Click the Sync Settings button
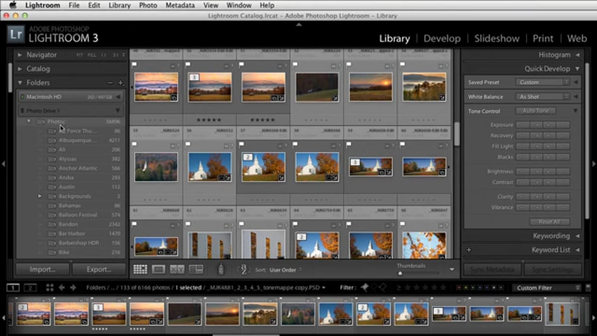Screen dimensions: 597x336 (552, 269)
